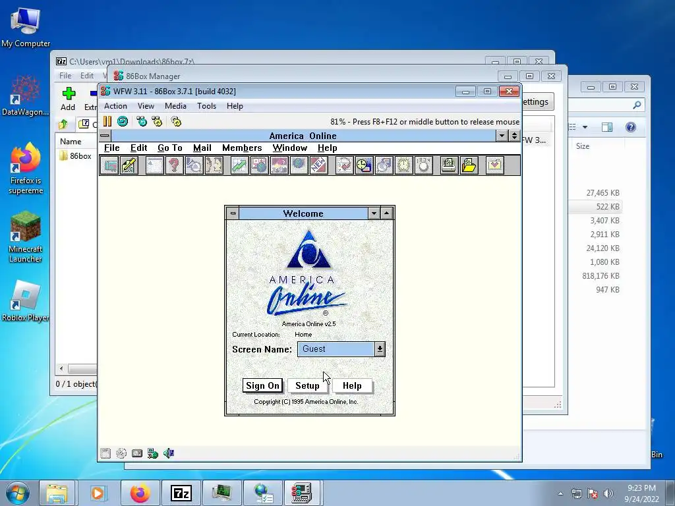Image resolution: width=675 pixels, height=506 pixels.
Task: Open AOL Mail menu
Action: pyautogui.click(x=202, y=148)
